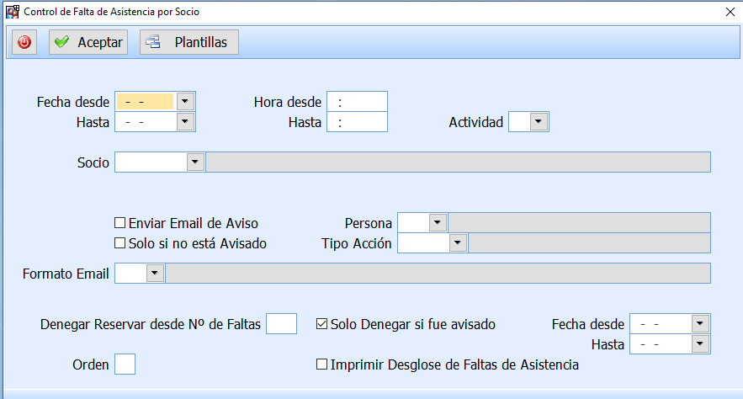Viewport: 743px width, 399px height.
Task: Click the Hora desde time field
Action: (357, 102)
